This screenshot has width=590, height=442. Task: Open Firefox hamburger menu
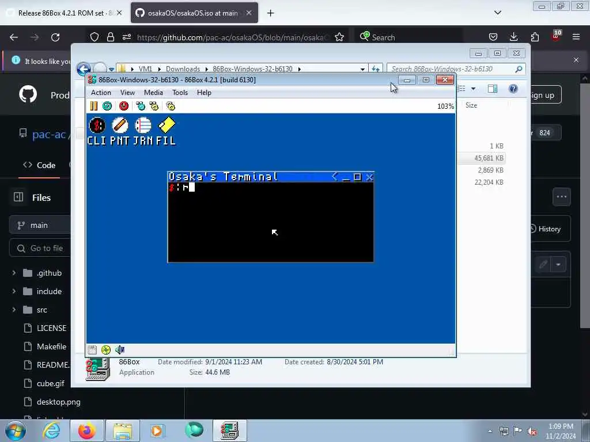pyautogui.click(x=576, y=37)
